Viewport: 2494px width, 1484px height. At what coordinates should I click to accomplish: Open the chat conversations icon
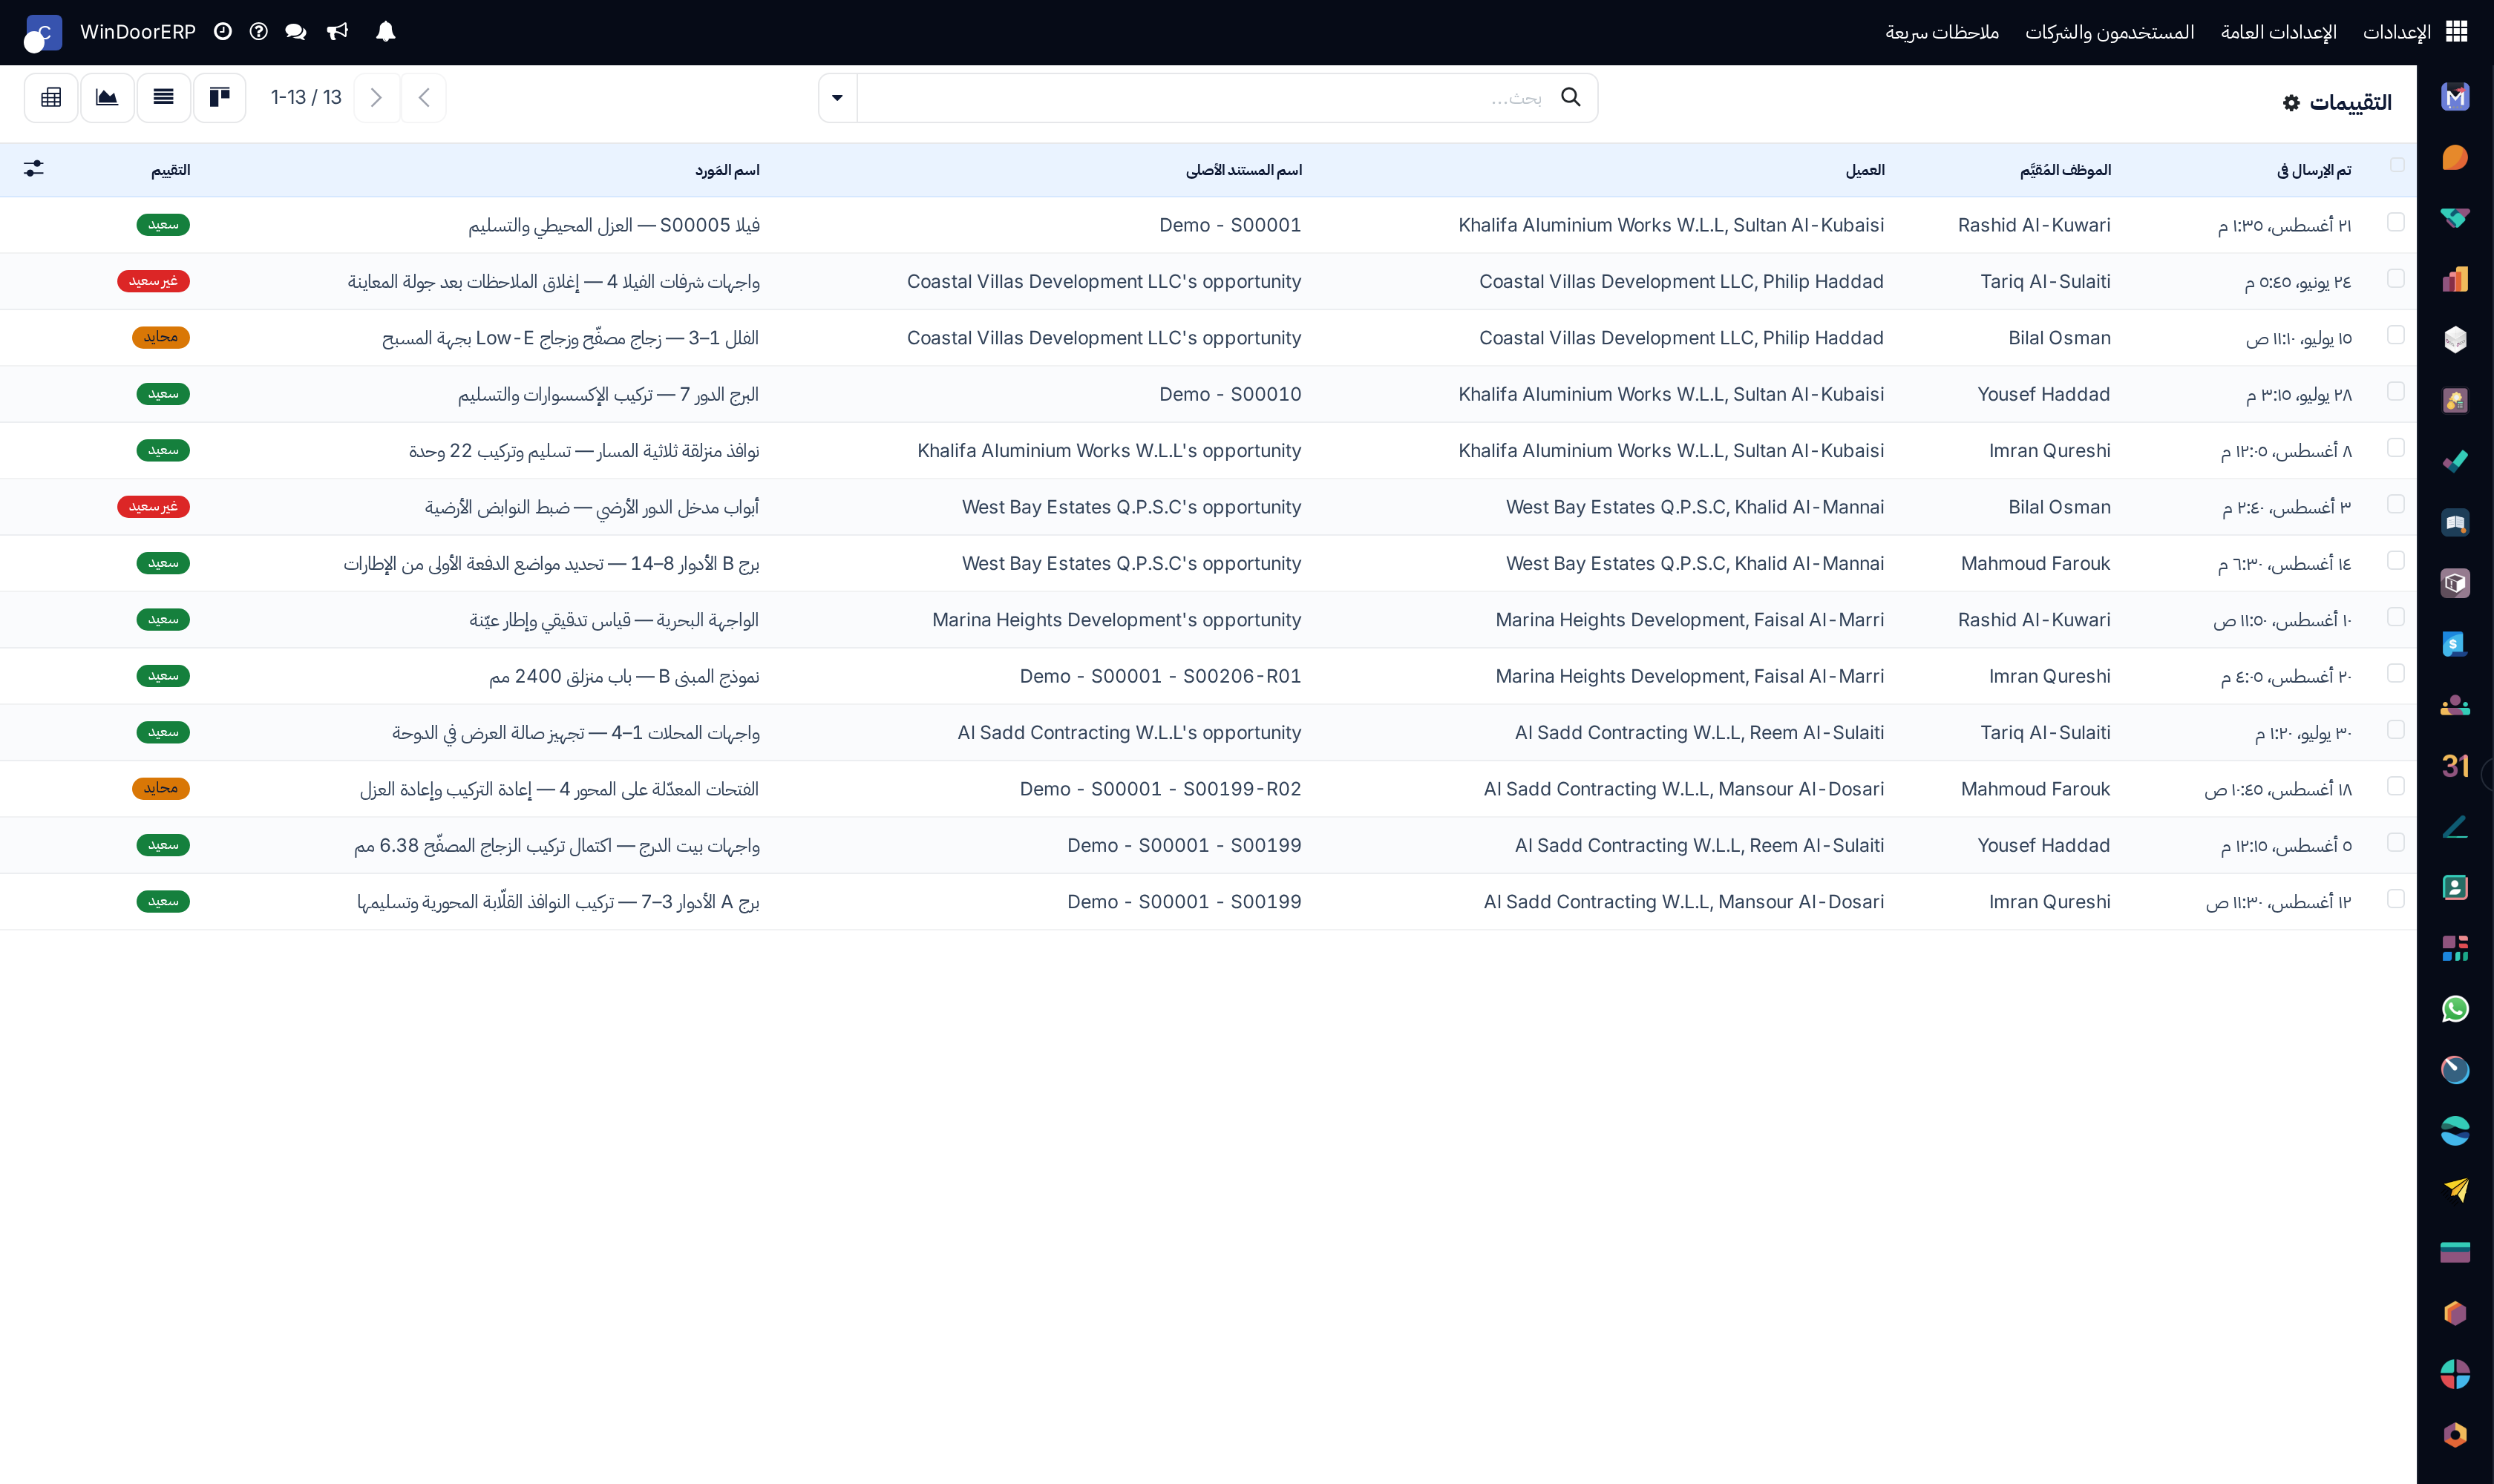point(295,32)
